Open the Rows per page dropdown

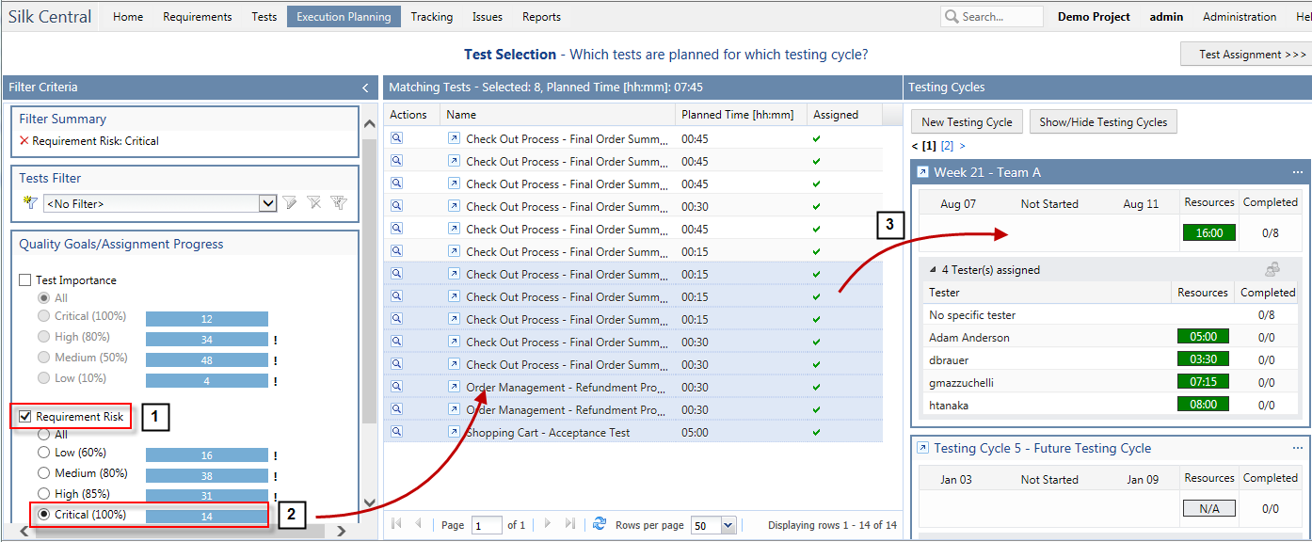click(728, 525)
